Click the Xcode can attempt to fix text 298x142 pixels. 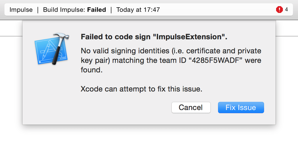click(x=141, y=89)
